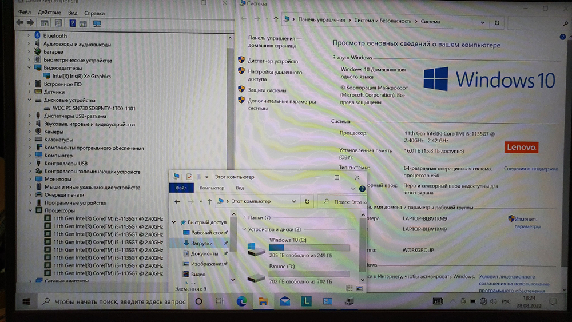Click the volume icon in system tray
Image resolution: width=572 pixels, height=322 pixels.
[494, 301]
